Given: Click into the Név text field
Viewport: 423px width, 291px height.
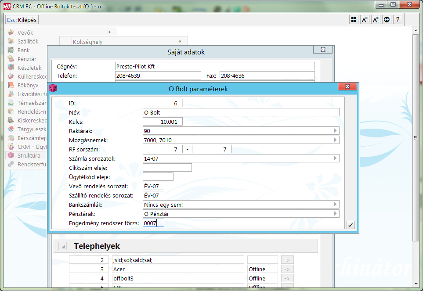Looking at the screenshot, I should [x=241, y=112].
